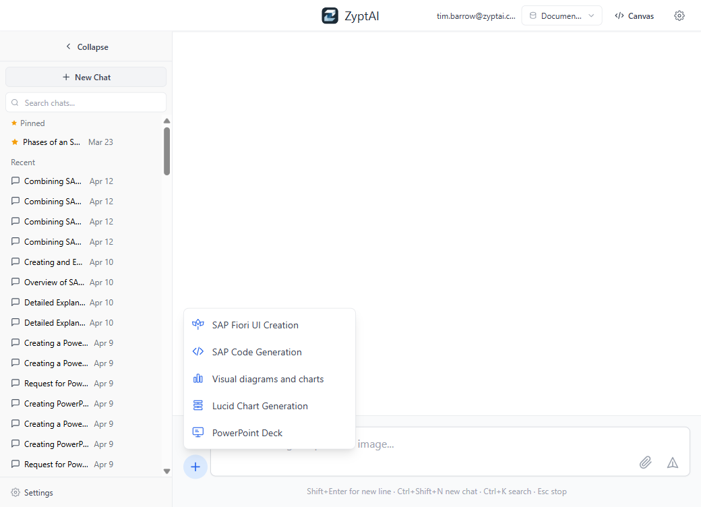Open the Overview of SA... chat
The image size is (701, 507).
pyautogui.click(x=62, y=282)
